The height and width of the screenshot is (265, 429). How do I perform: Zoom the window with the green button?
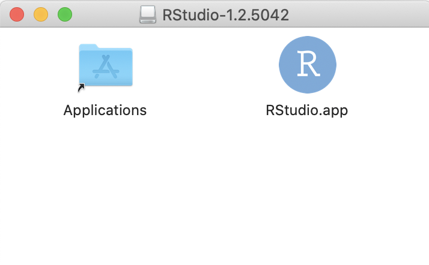65,14
